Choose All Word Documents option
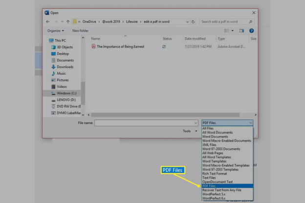The height and width of the screenshot is (203, 305). 227,132
